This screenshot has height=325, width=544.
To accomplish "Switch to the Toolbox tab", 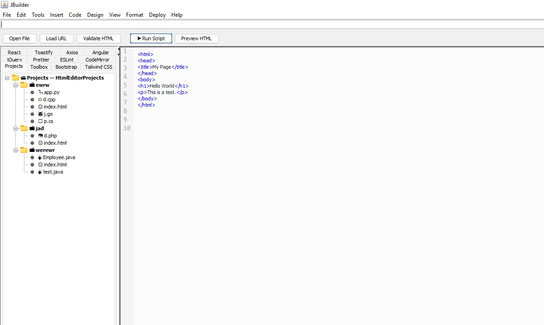I will 39,67.
